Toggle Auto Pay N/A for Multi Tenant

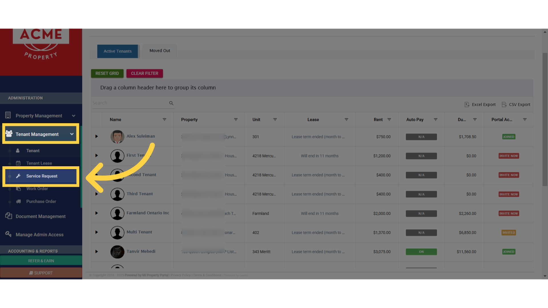(421, 233)
